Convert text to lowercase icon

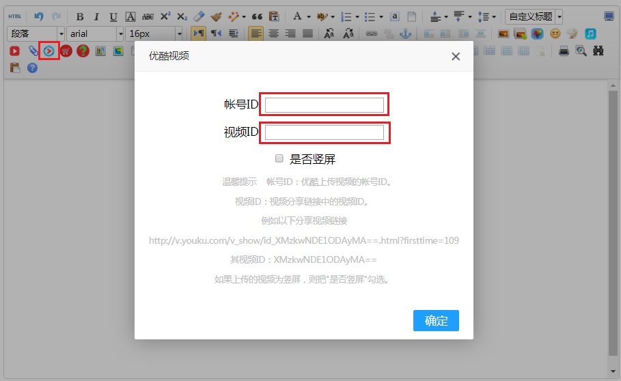pyautogui.click(x=348, y=33)
